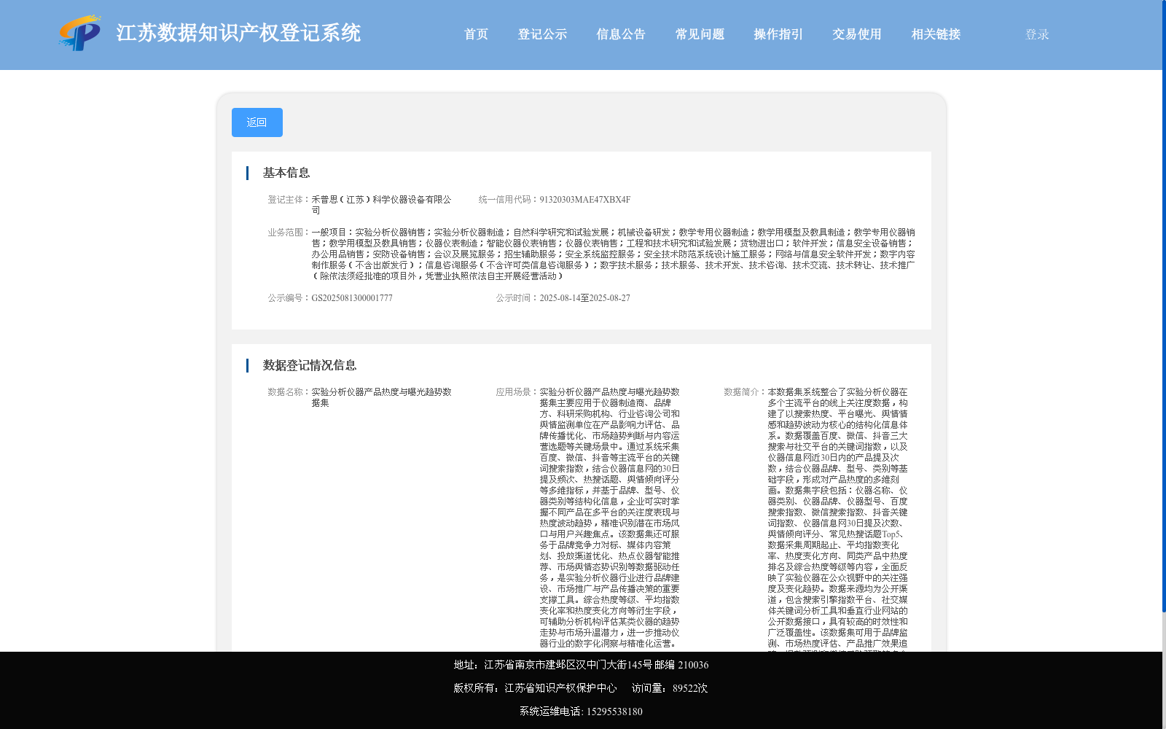Viewport: 1166px width, 729px height.
Task: Open the 首页 menu item
Action: 476,34
